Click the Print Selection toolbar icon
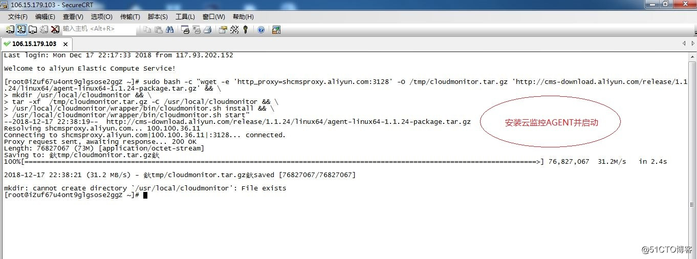Screen dimensions: 697x259 point(197,30)
